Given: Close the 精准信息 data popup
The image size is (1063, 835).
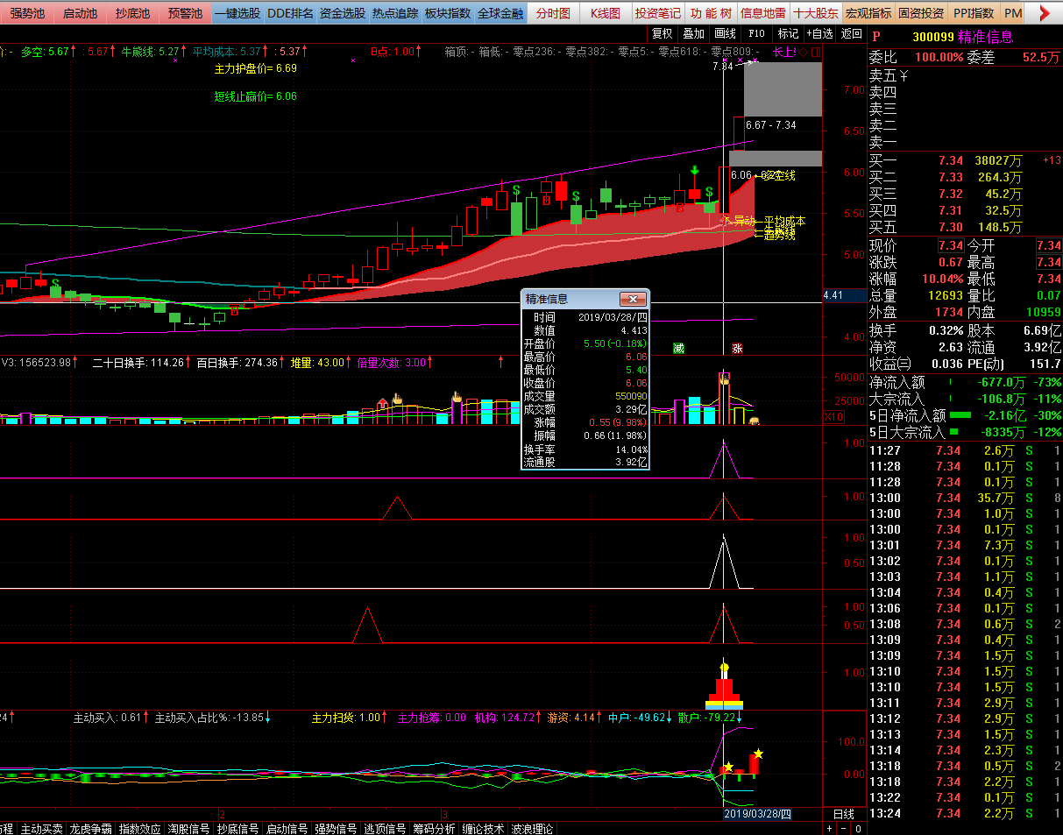Looking at the screenshot, I should pos(632,299).
